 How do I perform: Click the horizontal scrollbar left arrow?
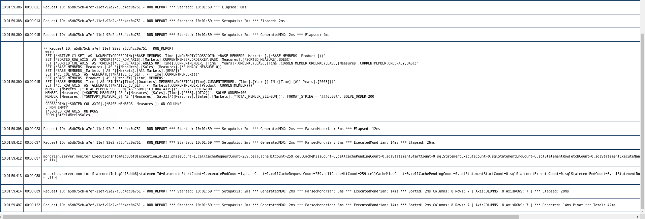click(x=1, y=217)
